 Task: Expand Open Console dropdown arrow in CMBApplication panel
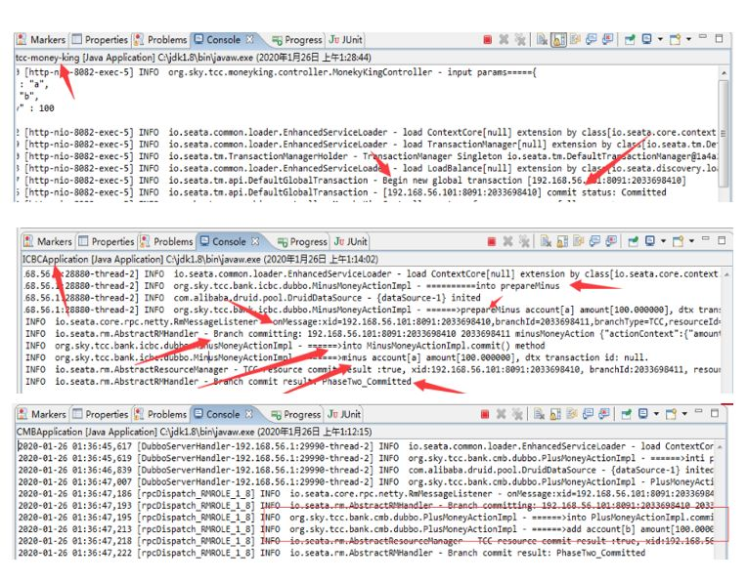click(x=684, y=413)
